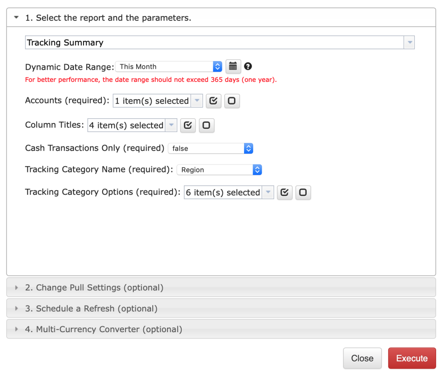
Task: Expand Schedule a Refresh section
Action: pos(91,309)
